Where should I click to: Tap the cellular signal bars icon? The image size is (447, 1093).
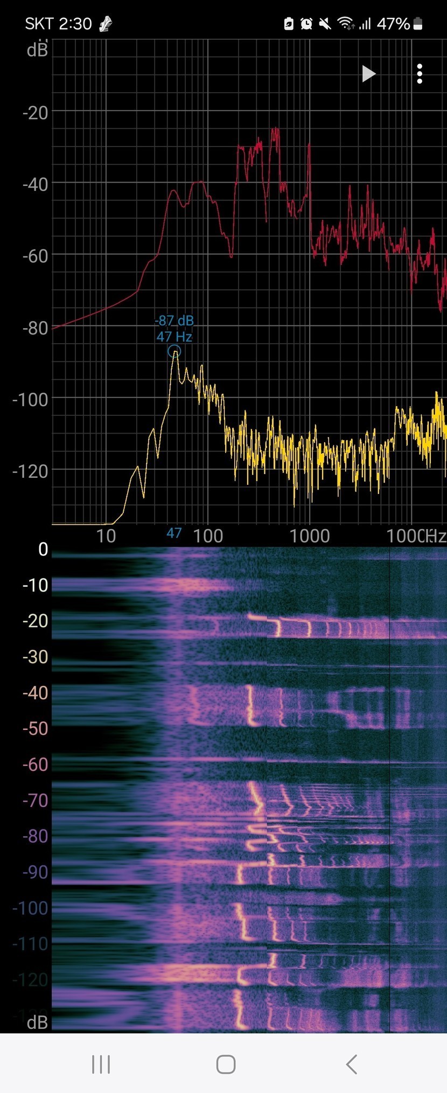pyautogui.click(x=365, y=24)
